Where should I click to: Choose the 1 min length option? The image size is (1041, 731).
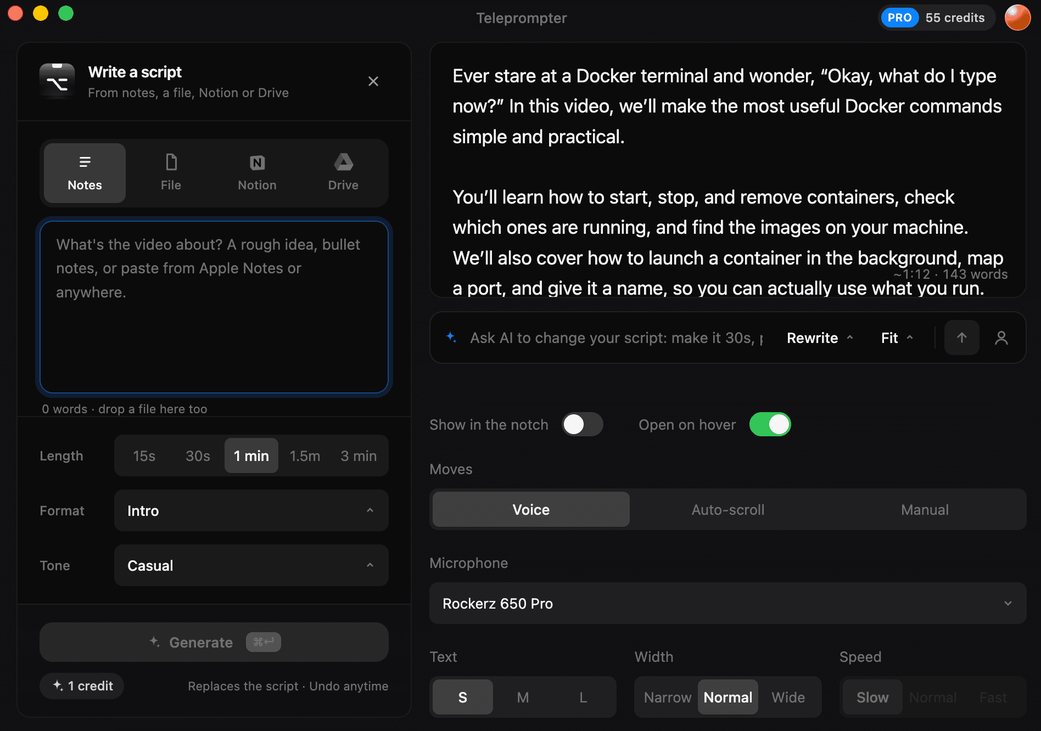point(251,456)
